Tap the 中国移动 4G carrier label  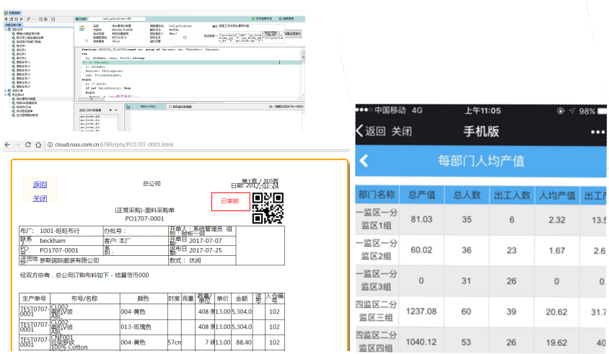click(398, 110)
